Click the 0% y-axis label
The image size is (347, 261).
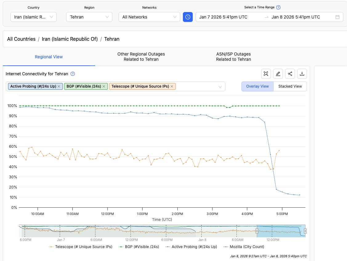click(x=14, y=208)
